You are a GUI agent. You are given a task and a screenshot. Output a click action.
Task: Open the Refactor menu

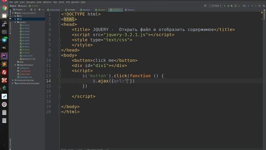(x=47, y=2)
